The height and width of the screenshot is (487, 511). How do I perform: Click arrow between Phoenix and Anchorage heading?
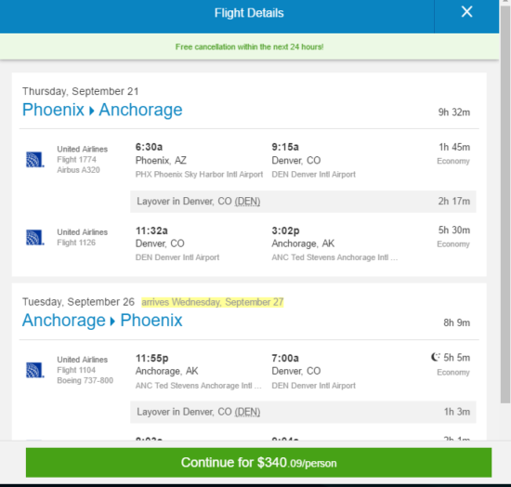[x=92, y=111]
